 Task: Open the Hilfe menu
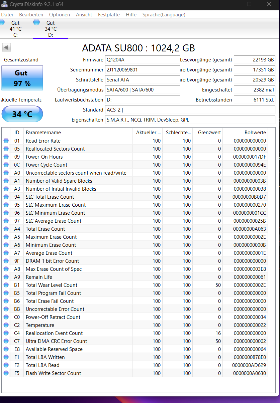tap(131, 15)
